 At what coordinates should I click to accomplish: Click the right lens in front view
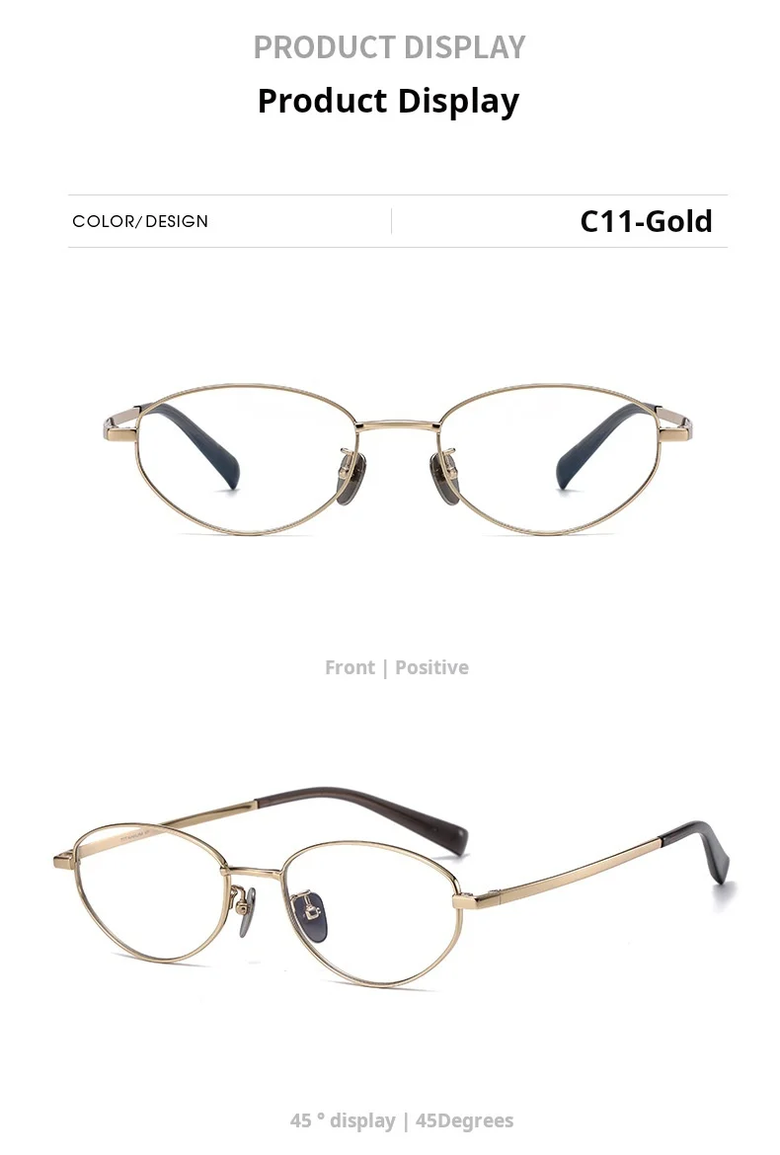coord(549,458)
